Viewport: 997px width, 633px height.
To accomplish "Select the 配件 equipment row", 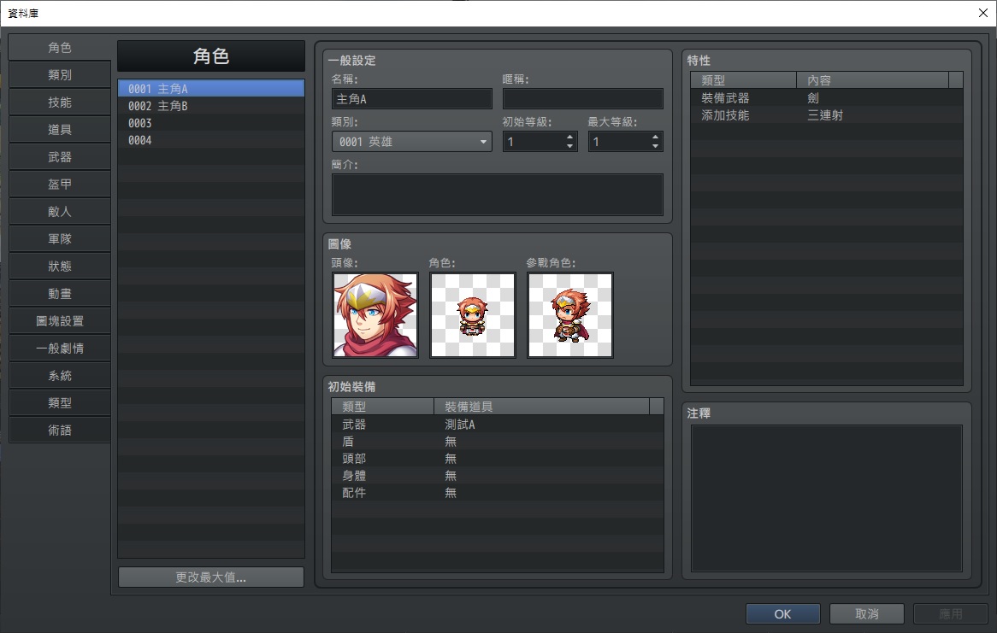I will (498, 493).
